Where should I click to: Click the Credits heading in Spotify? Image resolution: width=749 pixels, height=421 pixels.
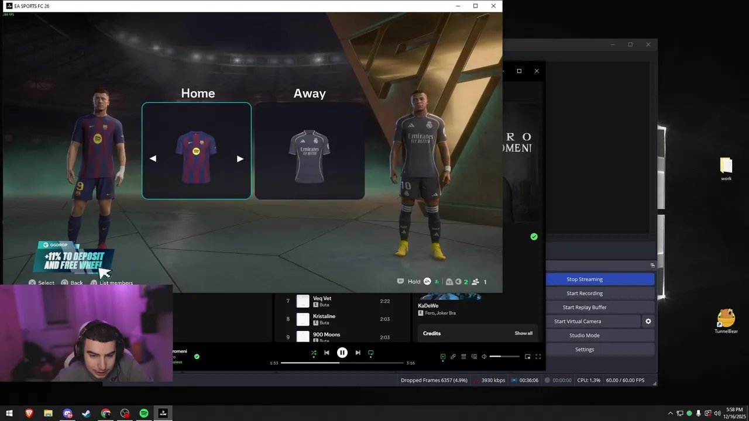[x=432, y=333]
